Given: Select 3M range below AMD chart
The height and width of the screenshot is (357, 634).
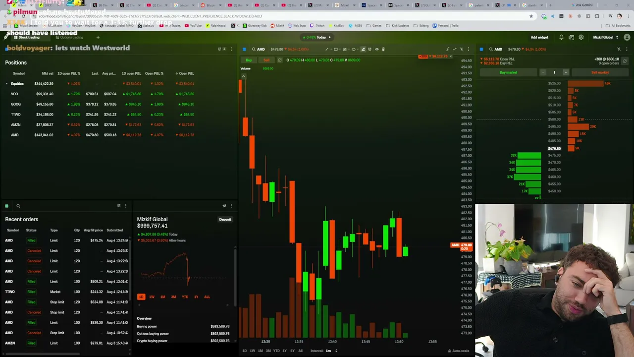Looking at the screenshot, I should 268,351.
